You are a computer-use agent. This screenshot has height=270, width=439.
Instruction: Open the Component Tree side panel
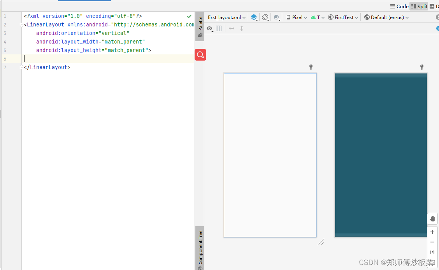click(x=200, y=248)
